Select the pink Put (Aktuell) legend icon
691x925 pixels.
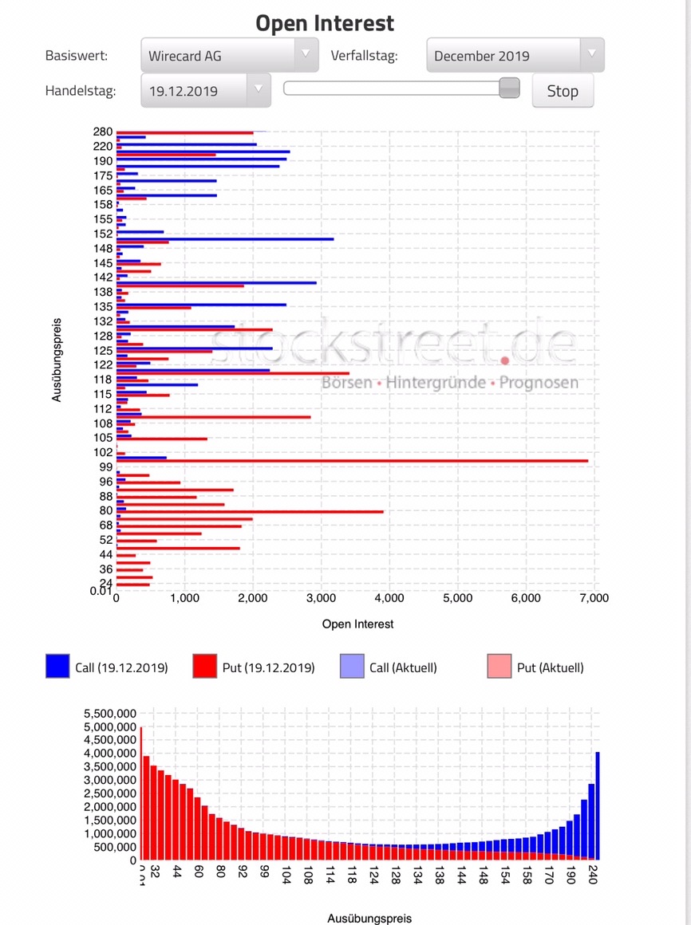pos(498,667)
